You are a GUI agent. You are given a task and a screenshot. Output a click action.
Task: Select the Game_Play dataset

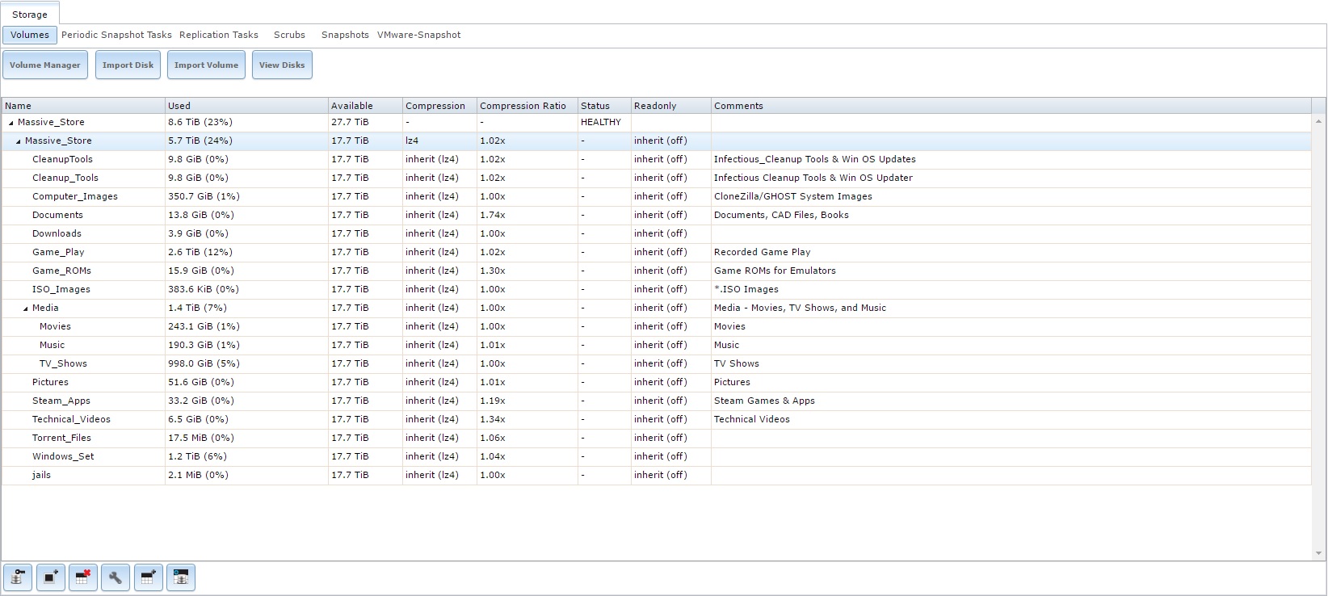coord(58,253)
